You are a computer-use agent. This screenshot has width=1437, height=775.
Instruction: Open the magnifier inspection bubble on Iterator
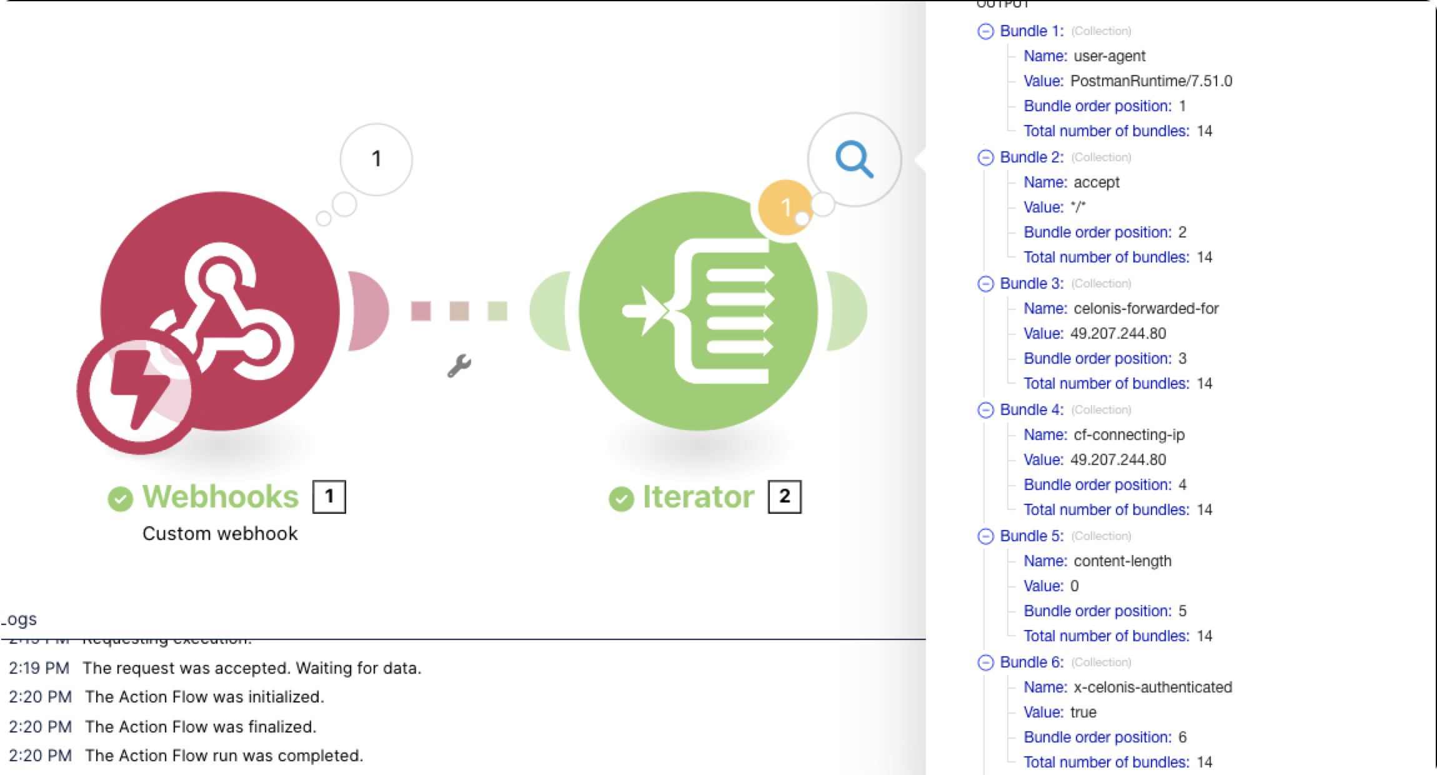pyautogui.click(x=854, y=159)
